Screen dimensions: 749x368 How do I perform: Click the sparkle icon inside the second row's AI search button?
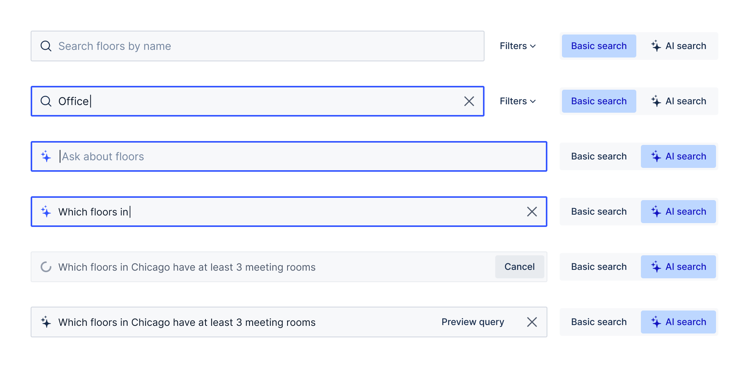pyautogui.click(x=656, y=101)
